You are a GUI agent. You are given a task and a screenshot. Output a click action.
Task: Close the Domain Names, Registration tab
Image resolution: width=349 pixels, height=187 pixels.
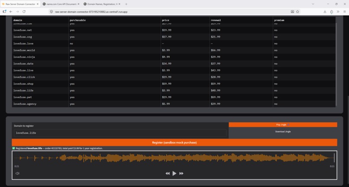click(x=120, y=4)
